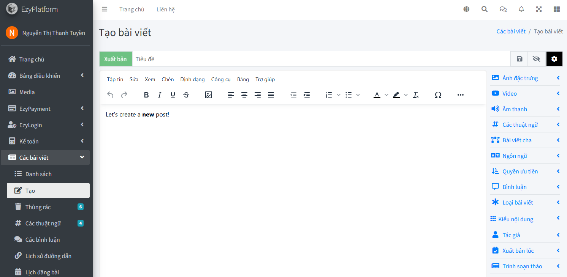Open the Chèn editor menu
The width and height of the screenshot is (567, 277).
tap(168, 79)
